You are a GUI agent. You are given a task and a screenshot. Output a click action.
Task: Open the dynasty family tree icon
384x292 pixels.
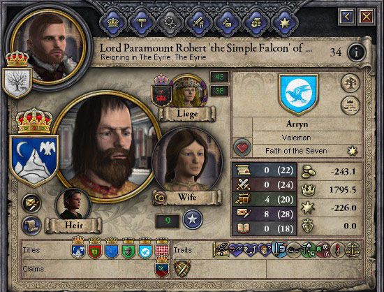click(x=350, y=83)
